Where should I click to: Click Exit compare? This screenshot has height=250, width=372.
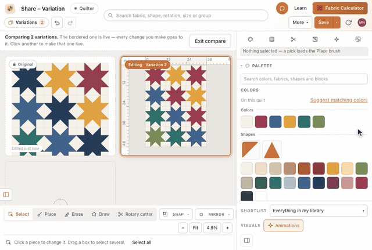pos(210,41)
